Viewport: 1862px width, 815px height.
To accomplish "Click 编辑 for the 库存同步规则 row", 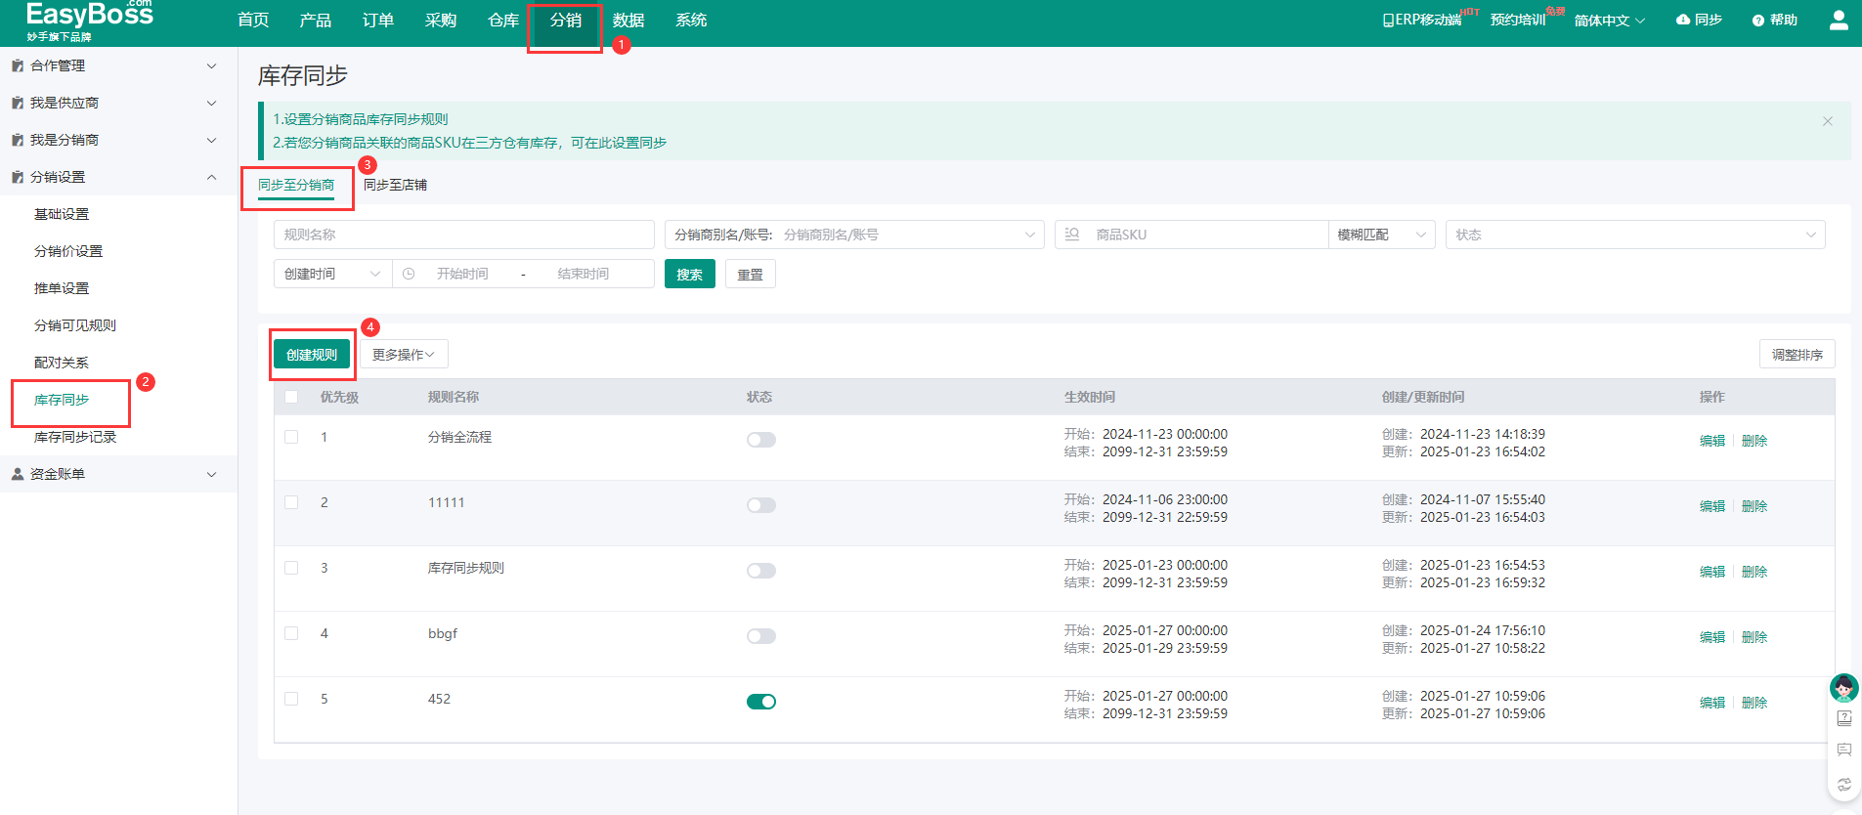I will tap(1711, 572).
